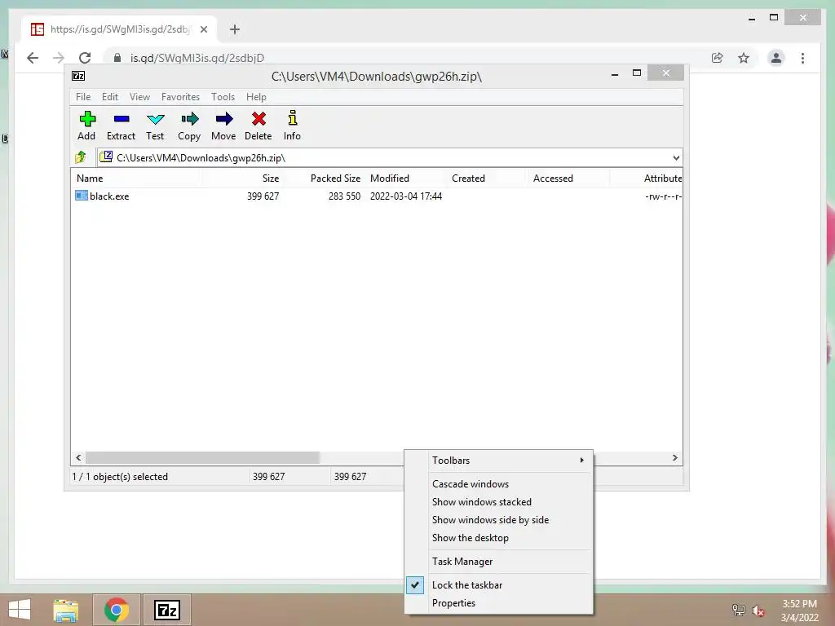Choose Cascade windows
Image resolution: width=835 pixels, height=626 pixels.
pos(498,484)
